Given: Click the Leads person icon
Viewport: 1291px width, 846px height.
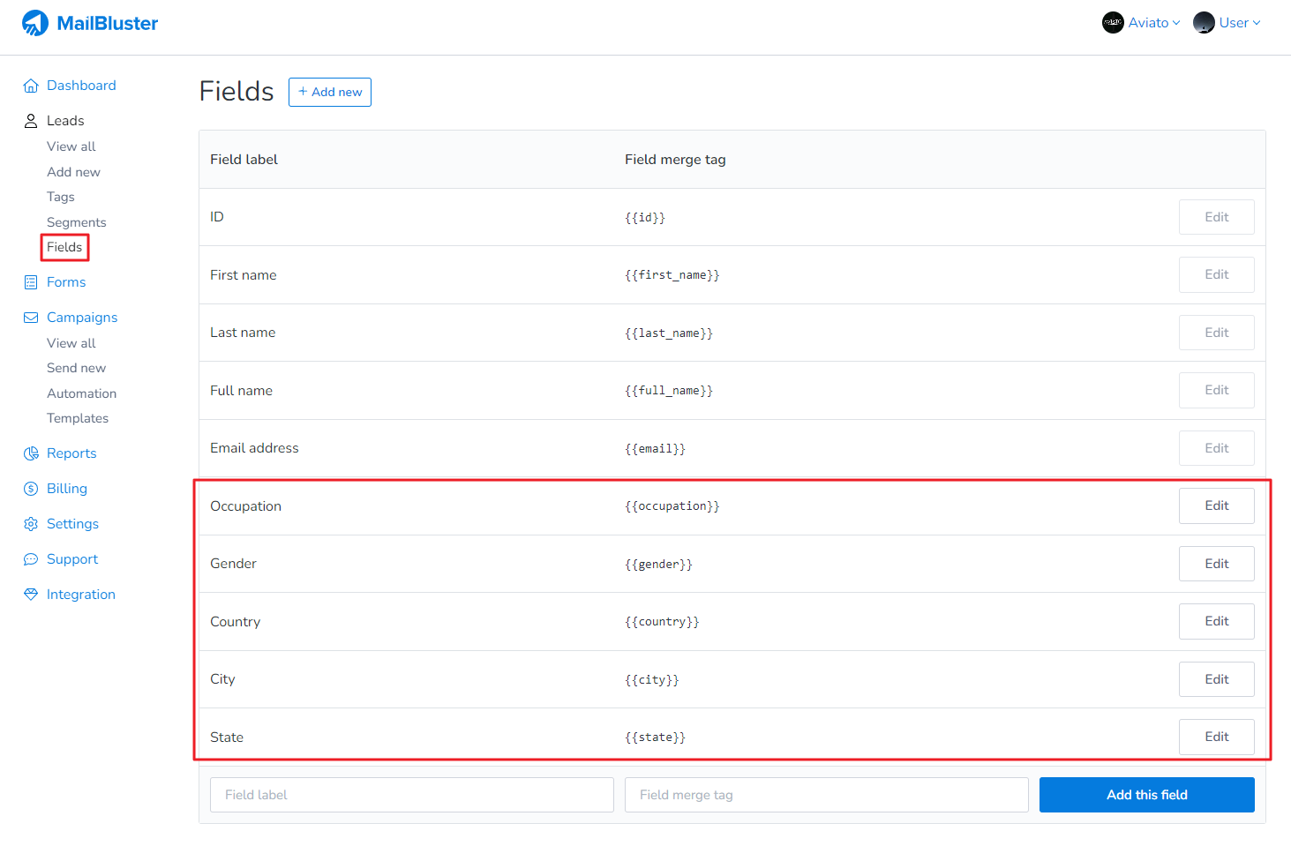Looking at the screenshot, I should (x=31, y=121).
